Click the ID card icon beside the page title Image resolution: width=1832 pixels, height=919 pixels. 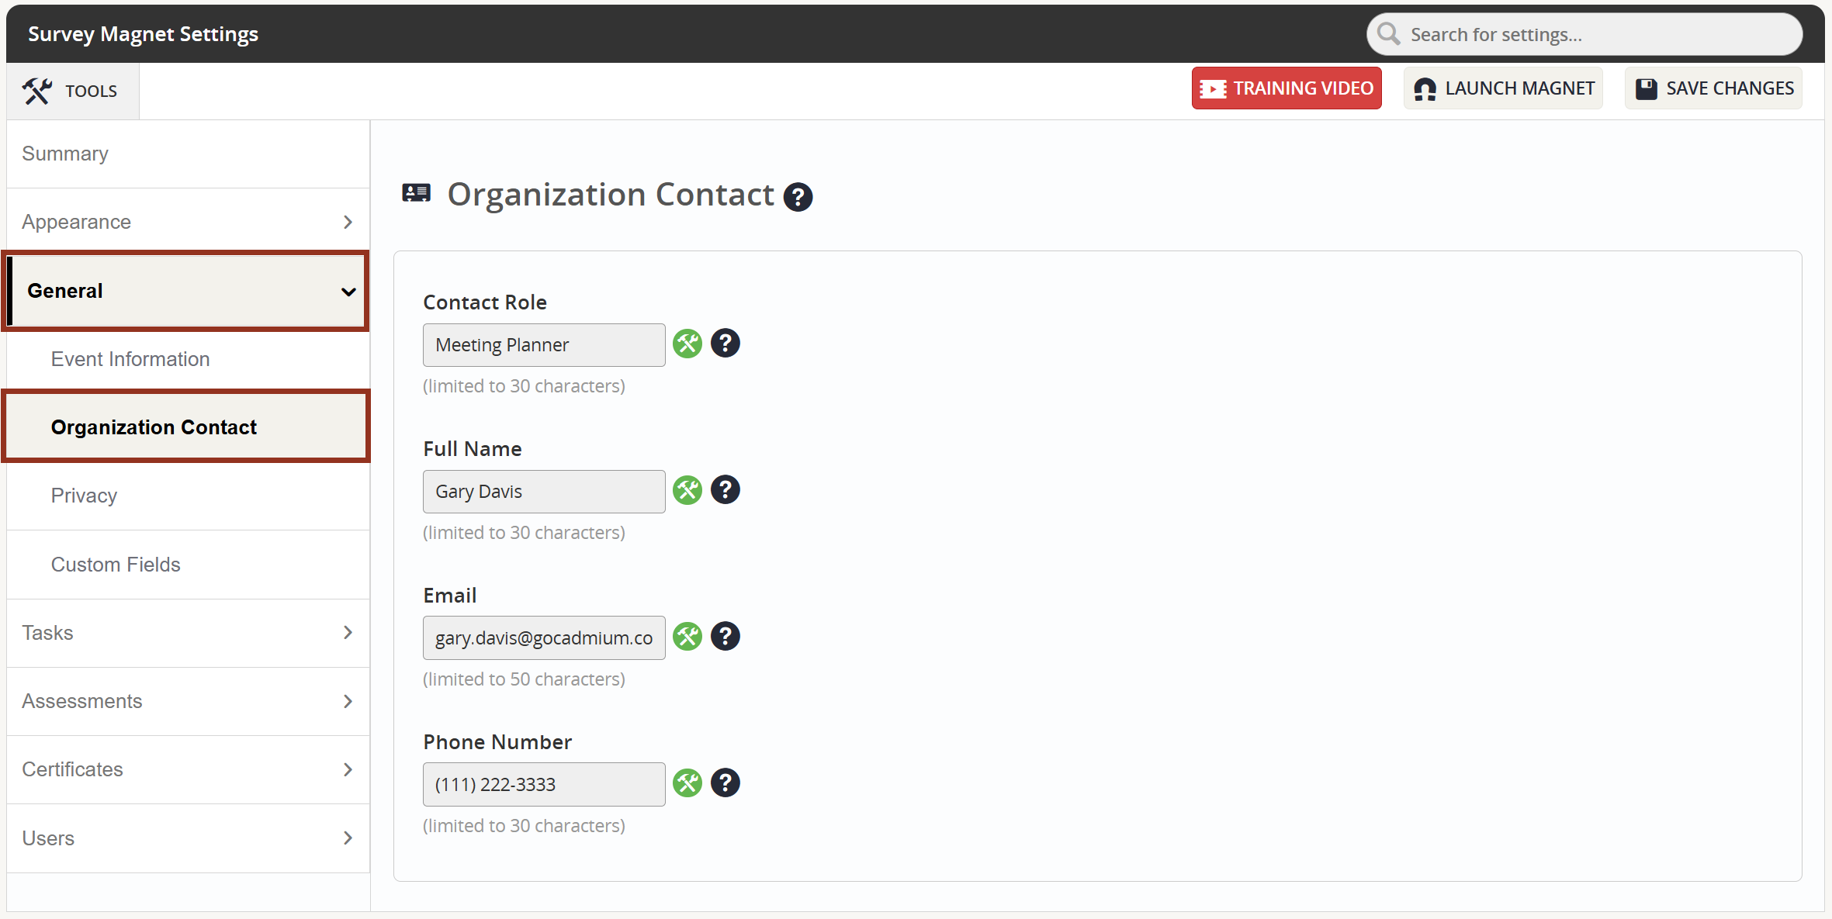[416, 193]
